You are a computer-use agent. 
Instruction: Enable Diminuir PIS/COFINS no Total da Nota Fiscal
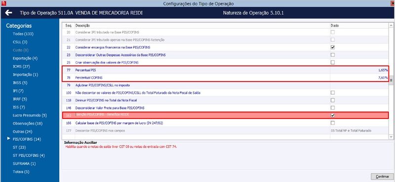coord(333,100)
